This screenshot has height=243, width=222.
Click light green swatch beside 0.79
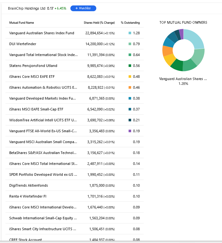130,44
